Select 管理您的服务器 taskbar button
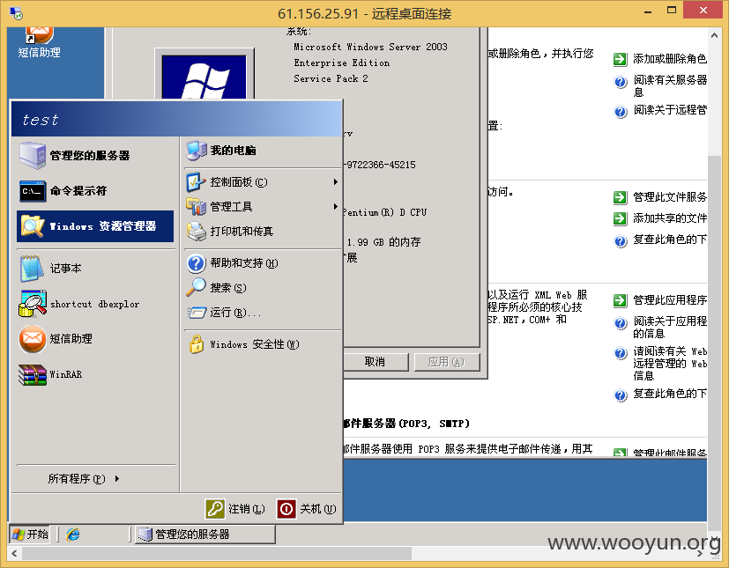729x568 pixels. (x=205, y=535)
